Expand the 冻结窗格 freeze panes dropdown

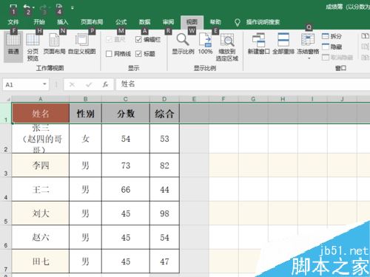tap(309, 58)
